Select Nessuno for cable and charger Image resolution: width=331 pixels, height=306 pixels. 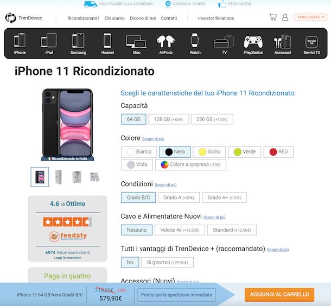click(137, 230)
